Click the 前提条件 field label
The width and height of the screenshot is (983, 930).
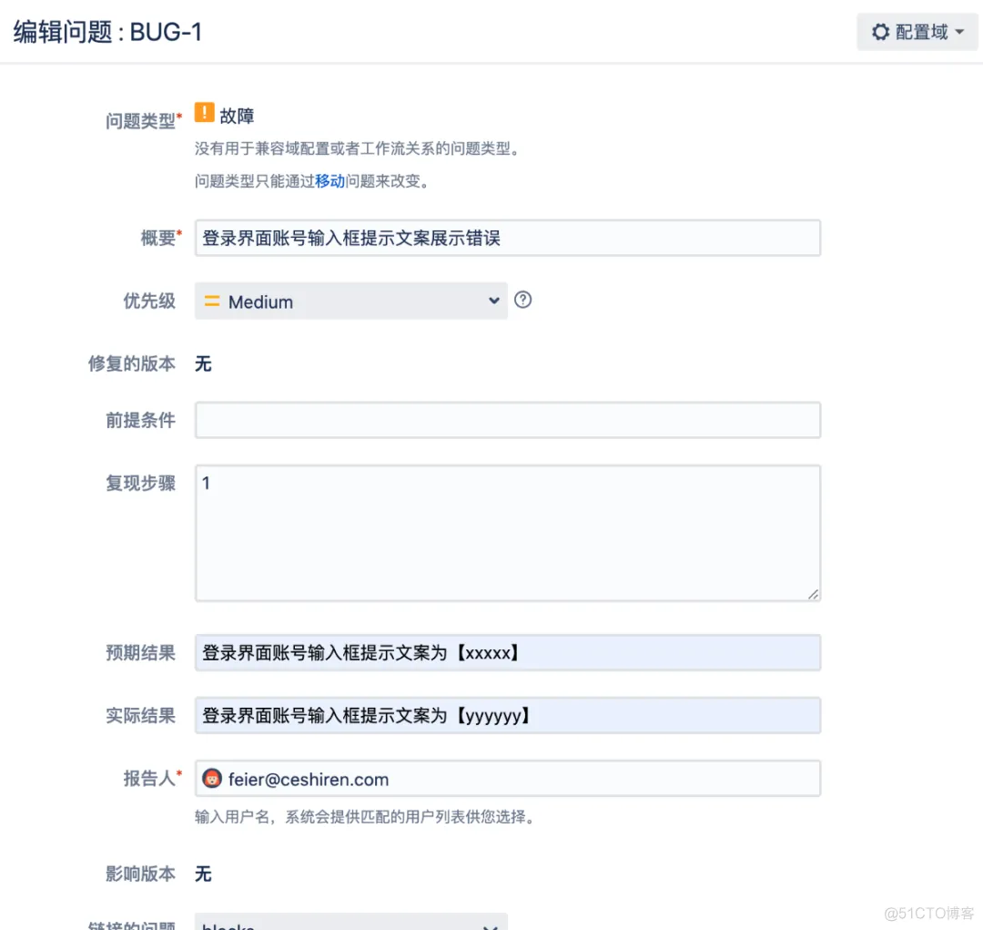[x=140, y=420]
